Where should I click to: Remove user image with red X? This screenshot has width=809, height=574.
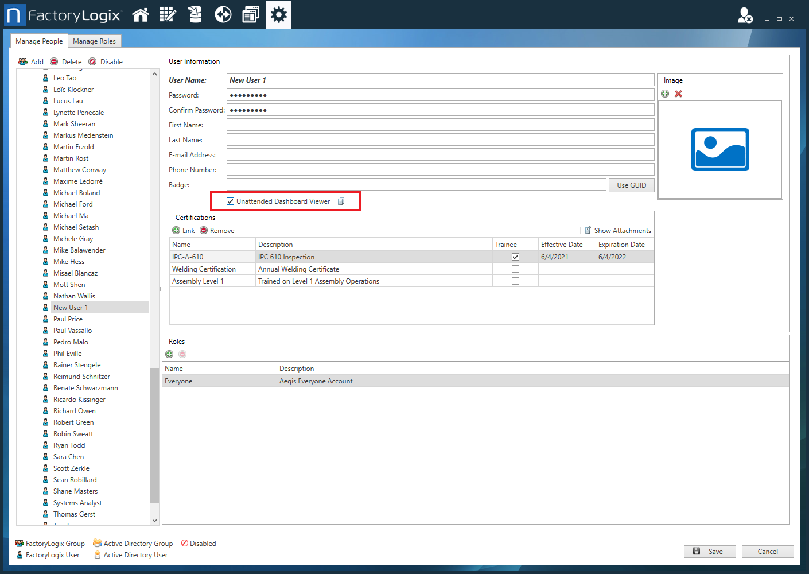678,94
